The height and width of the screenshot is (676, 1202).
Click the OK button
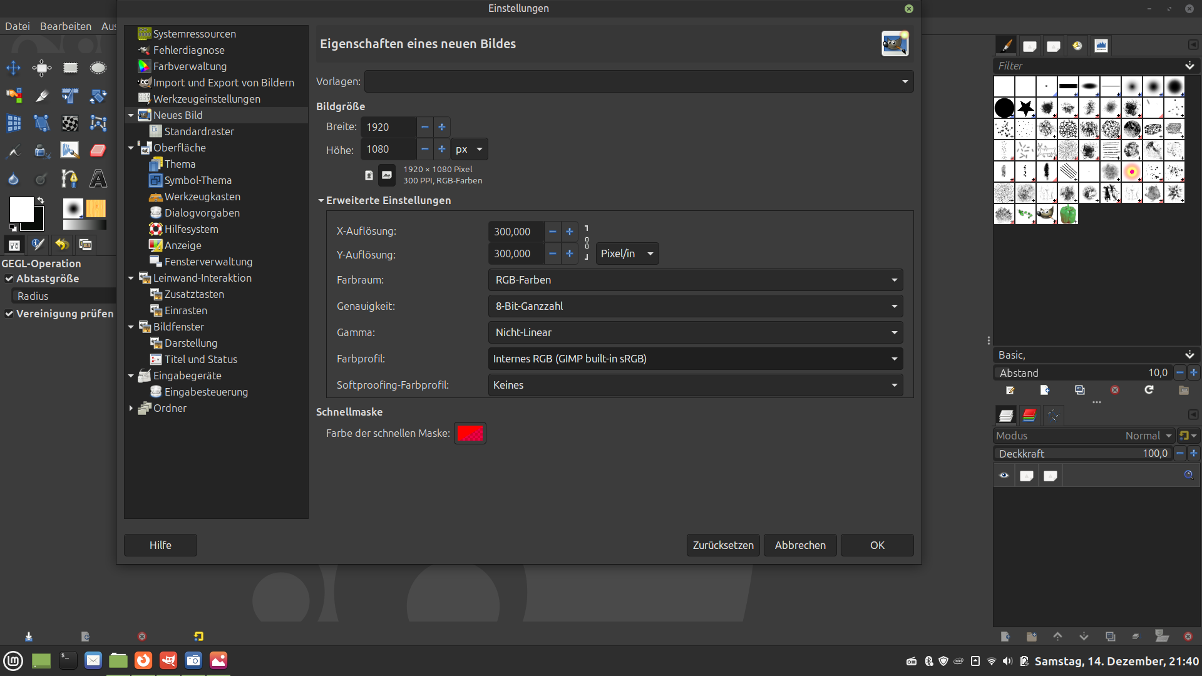[x=877, y=545]
